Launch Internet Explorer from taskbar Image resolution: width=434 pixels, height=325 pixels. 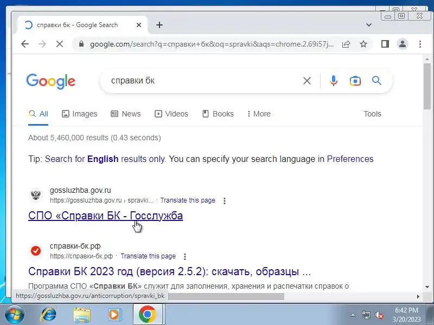[x=48, y=315]
